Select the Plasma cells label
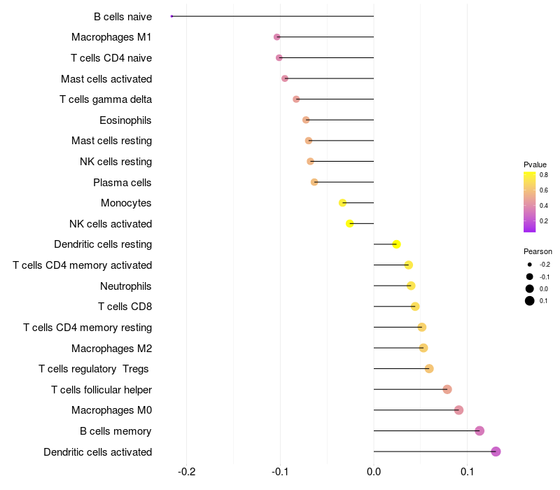560x490 pixels. click(122, 183)
